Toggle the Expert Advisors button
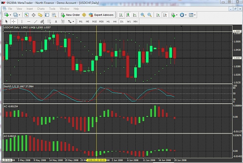Screen dimensions: 243x163 pyautogui.click(x=101, y=15)
